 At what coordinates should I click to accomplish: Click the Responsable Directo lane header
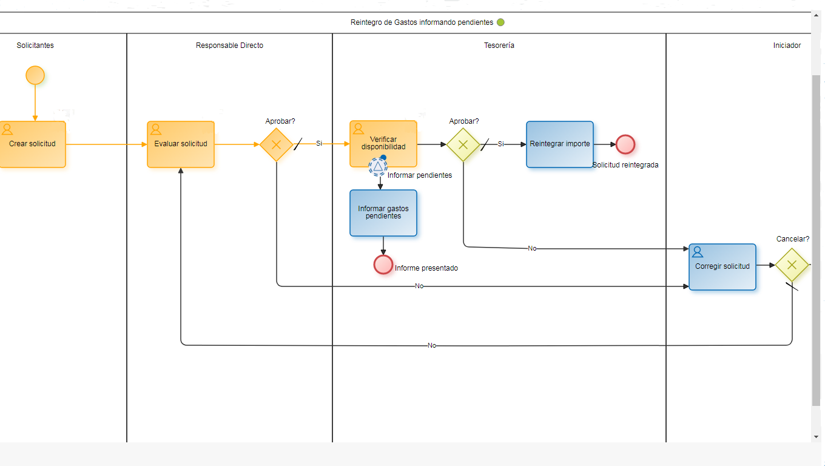click(x=229, y=46)
